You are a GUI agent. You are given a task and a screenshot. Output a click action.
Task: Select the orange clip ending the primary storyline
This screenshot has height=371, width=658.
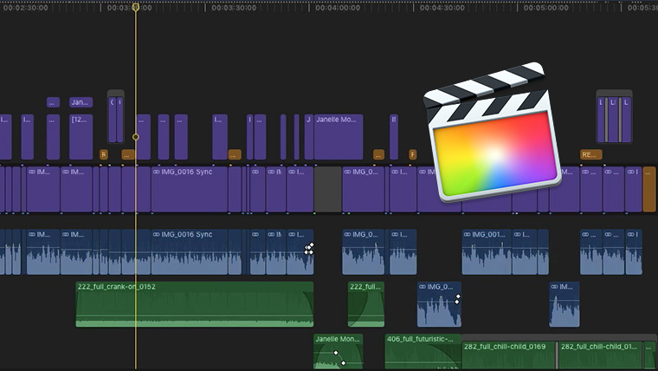(x=649, y=189)
